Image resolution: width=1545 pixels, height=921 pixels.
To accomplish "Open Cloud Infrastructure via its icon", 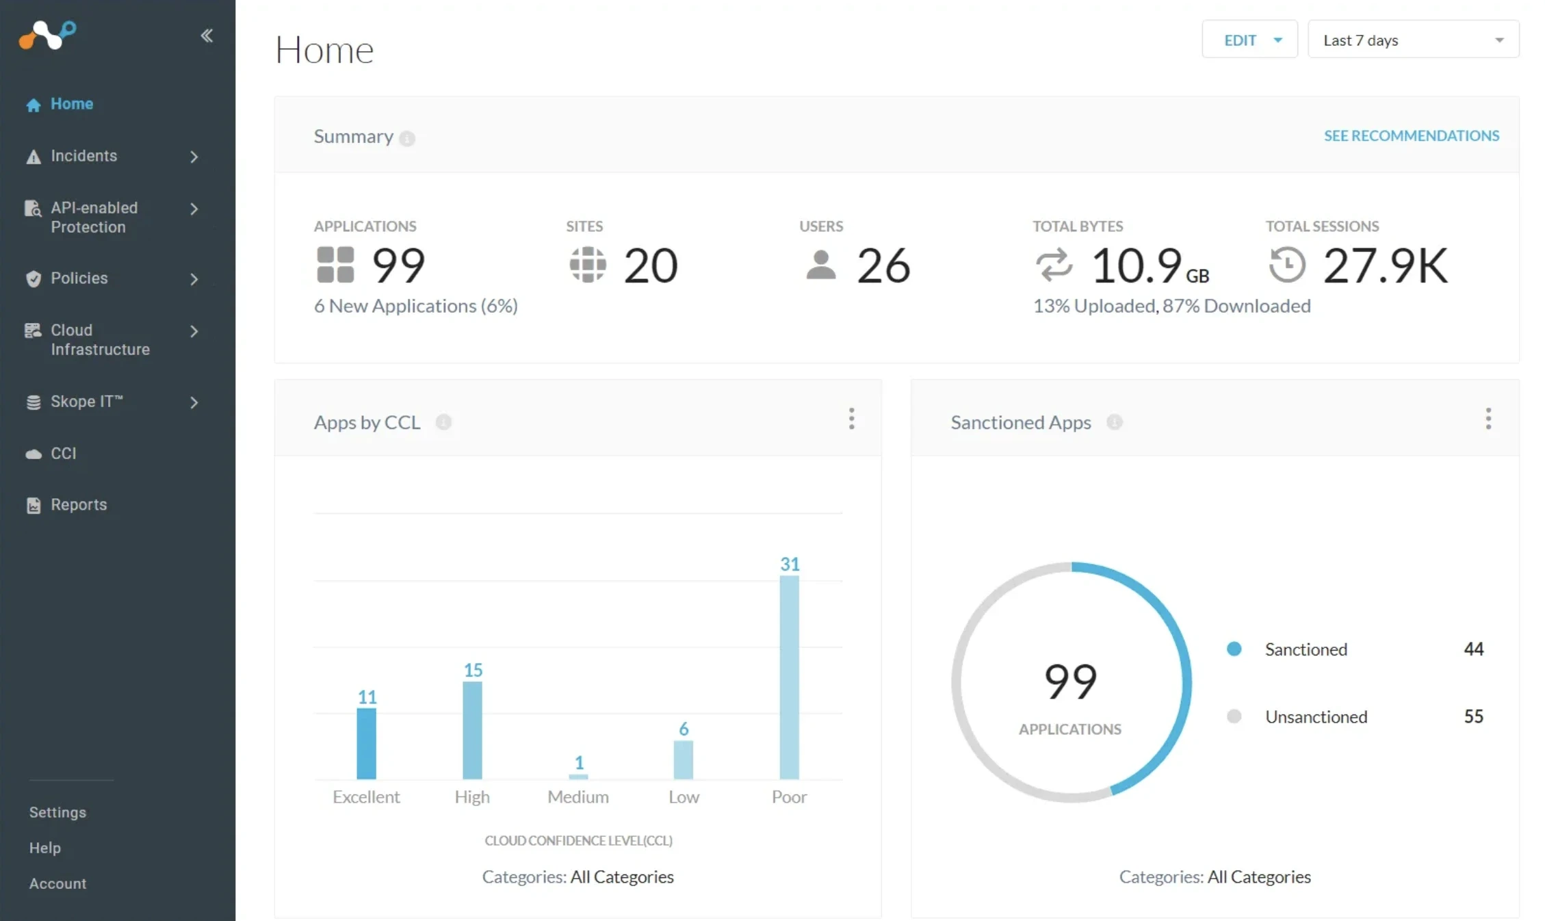I will click(32, 330).
